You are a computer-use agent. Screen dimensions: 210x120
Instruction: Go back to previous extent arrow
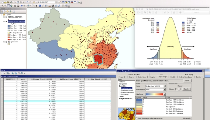(22, 6)
